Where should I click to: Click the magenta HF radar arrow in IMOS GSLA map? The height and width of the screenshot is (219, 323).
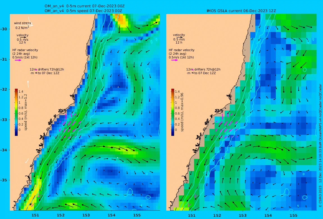click(174, 60)
